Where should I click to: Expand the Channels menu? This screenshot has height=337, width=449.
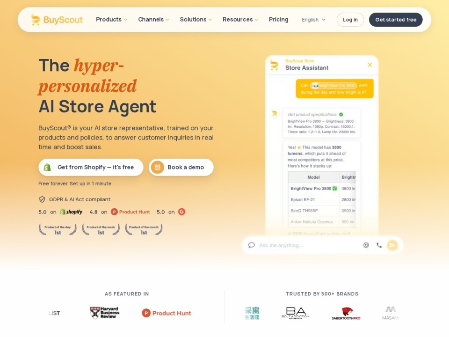153,20
